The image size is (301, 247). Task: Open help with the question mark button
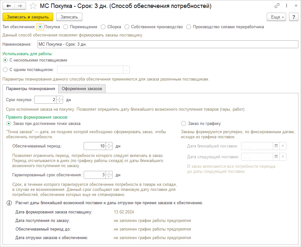(293, 17)
